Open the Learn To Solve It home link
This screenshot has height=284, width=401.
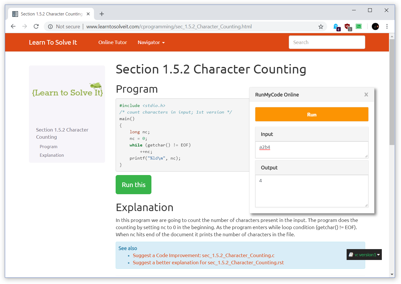point(53,42)
